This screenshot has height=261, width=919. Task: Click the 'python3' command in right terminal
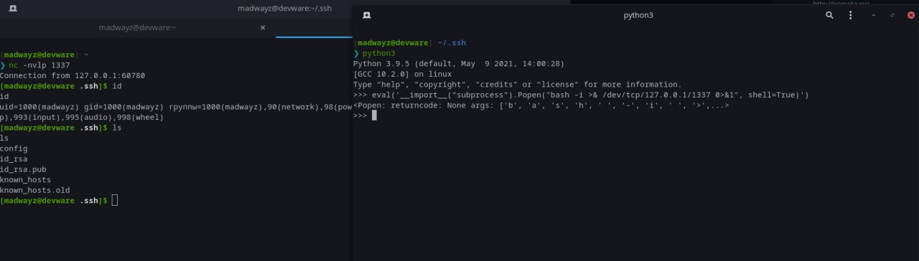[378, 54]
